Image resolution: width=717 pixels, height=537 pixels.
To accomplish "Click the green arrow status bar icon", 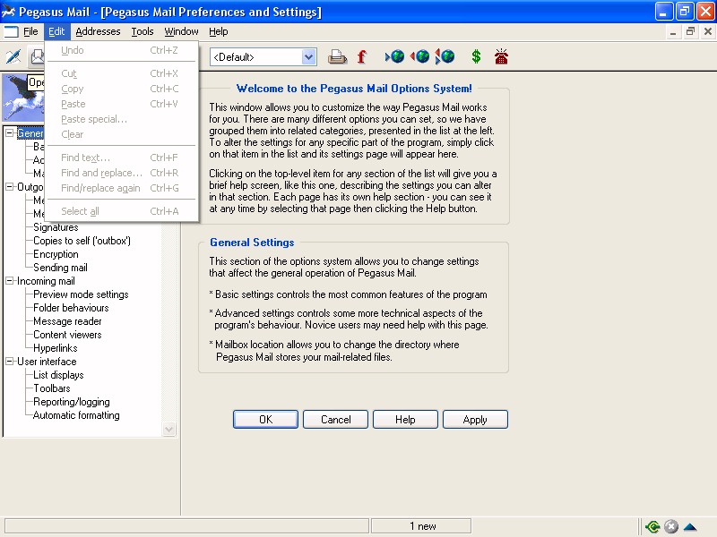I will click(x=652, y=526).
